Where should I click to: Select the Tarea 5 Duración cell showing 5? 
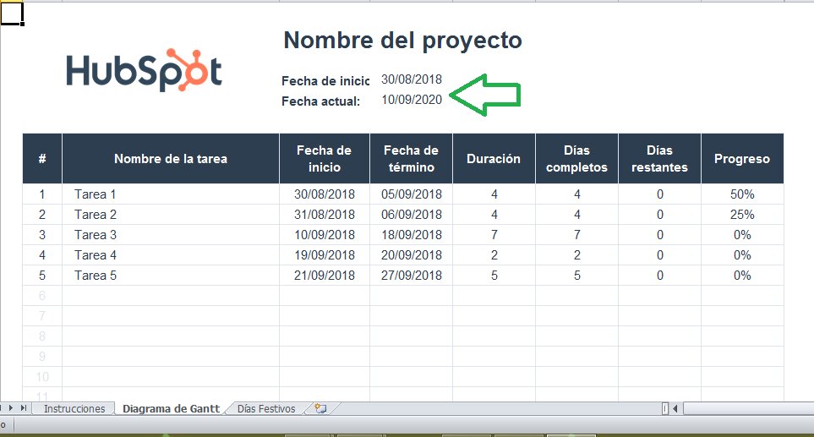[x=494, y=275]
